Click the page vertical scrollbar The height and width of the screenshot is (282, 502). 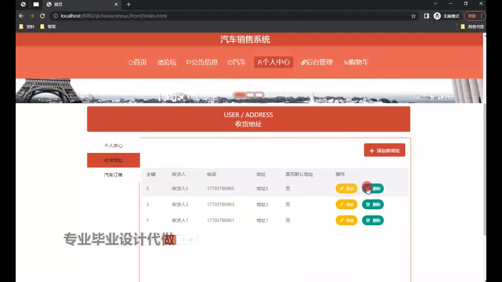pyautogui.click(x=484, y=170)
